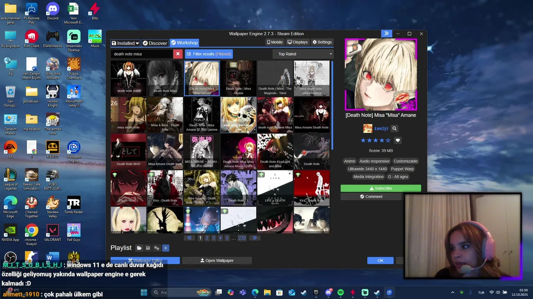Select 'Death Note MAD' thumbnail
This screenshot has height=299, width=533.
pyautogui.click(x=128, y=152)
